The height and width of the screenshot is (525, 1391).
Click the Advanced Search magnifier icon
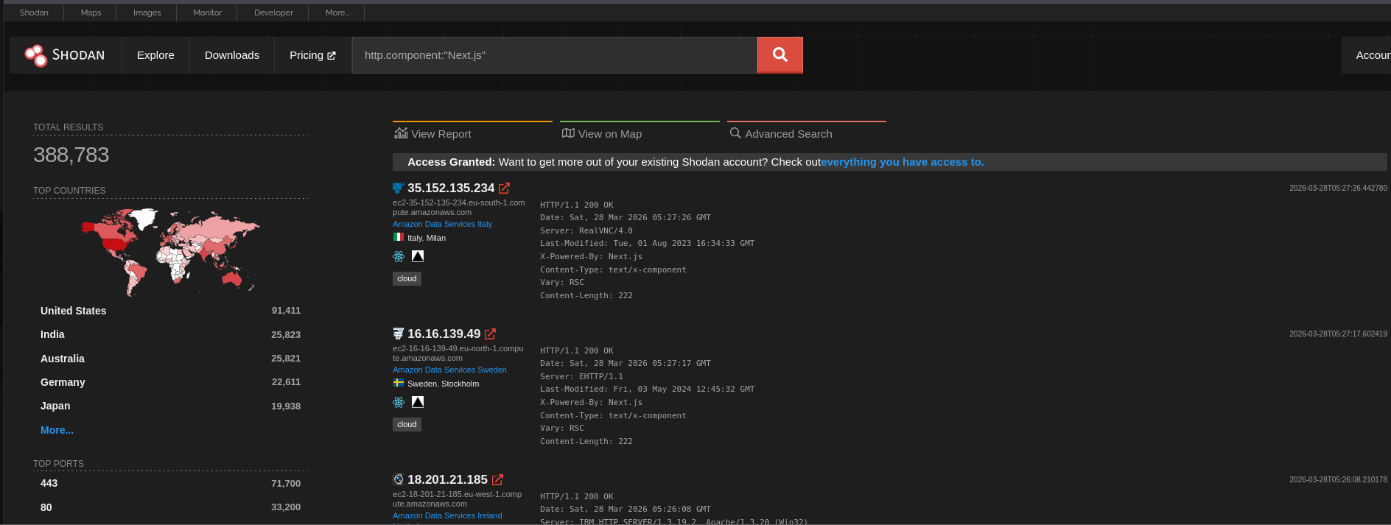[735, 133]
